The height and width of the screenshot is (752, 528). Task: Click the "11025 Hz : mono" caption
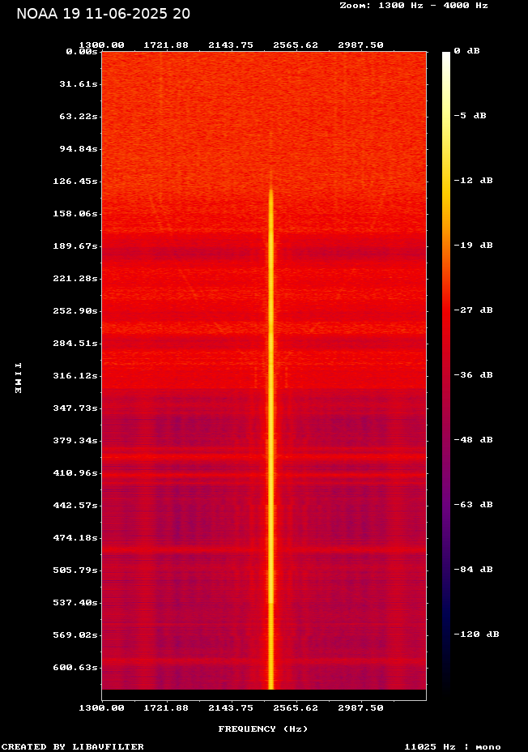[x=453, y=746]
